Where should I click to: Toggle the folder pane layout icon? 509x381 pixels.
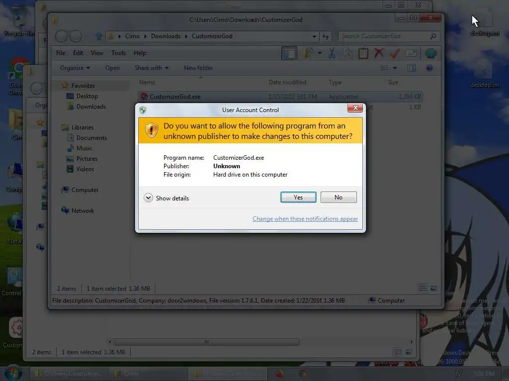point(289,53)
